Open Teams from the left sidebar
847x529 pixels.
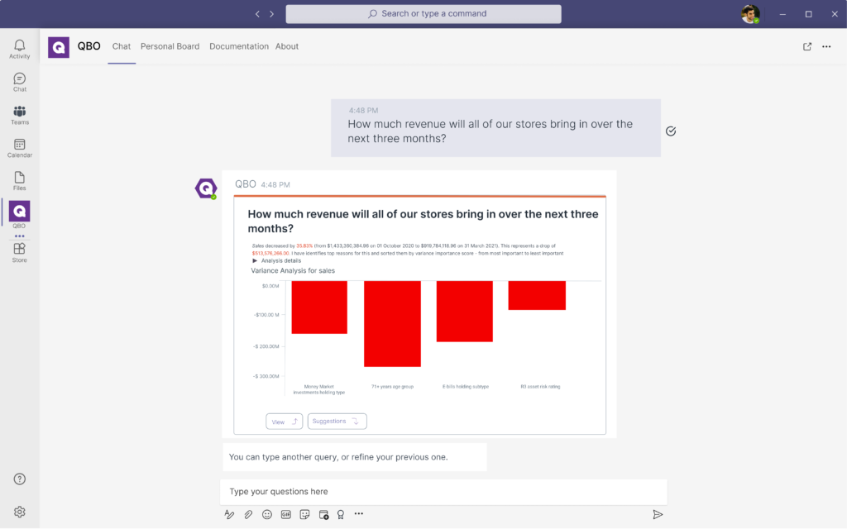pos(19,115)
